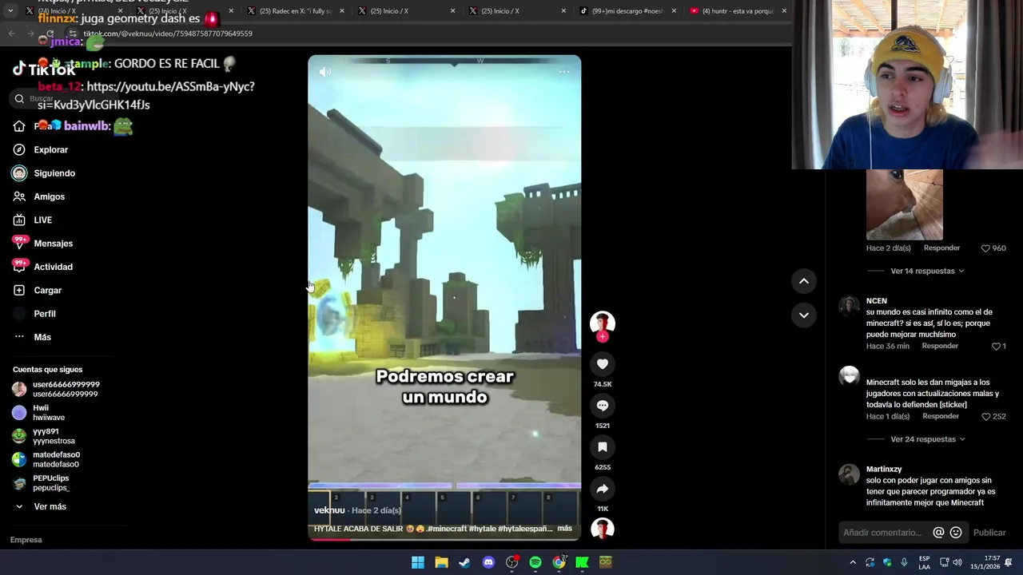Publish the comment with Publicar
The width and height of the screenshot is (1023, 575).
(989, 533)
